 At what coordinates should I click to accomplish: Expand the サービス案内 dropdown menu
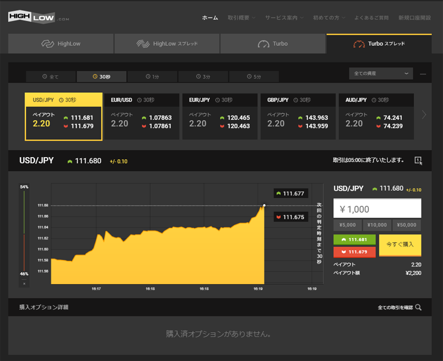tap(284, 18)
